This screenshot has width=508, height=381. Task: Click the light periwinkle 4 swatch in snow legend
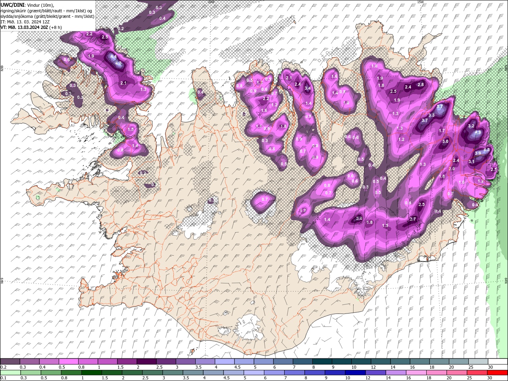click(224, 361)
